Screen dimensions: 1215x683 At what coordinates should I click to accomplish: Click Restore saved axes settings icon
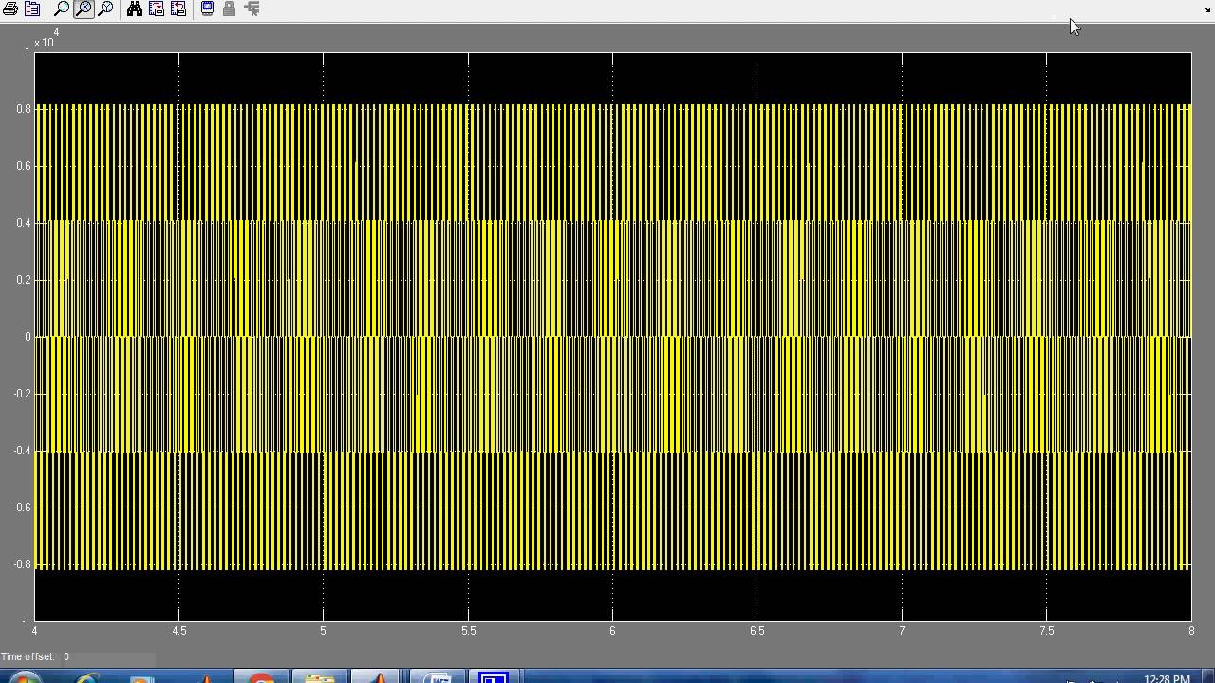(178, 9)
